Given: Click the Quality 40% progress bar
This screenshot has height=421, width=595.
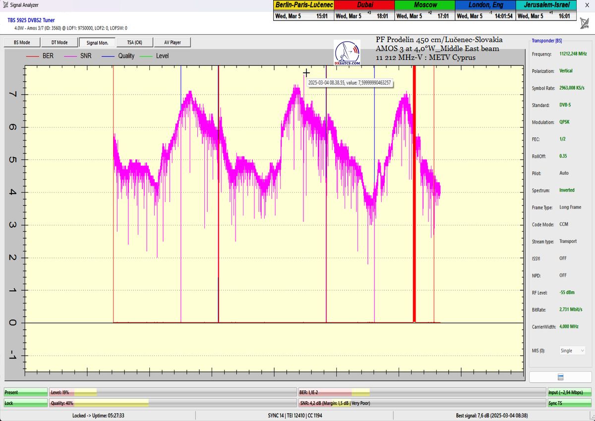Looking at the screenshot, I should pos(173,403).
